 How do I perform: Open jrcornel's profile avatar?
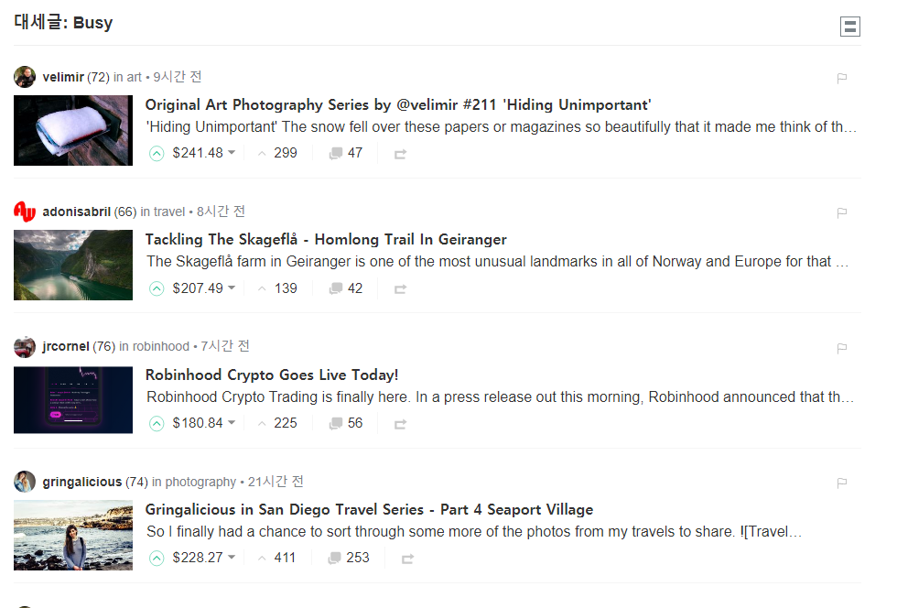point(25,347)
